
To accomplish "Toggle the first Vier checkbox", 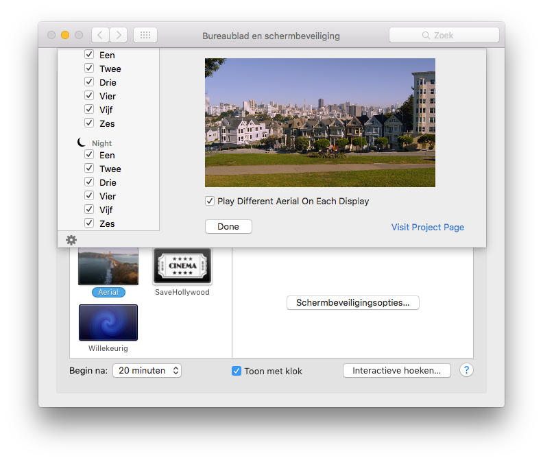I will pos(89,95).
